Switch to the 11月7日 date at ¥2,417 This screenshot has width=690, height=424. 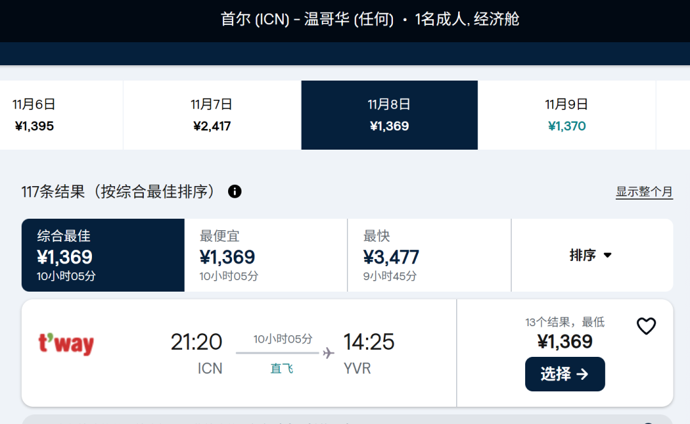(x=211, y=115)
